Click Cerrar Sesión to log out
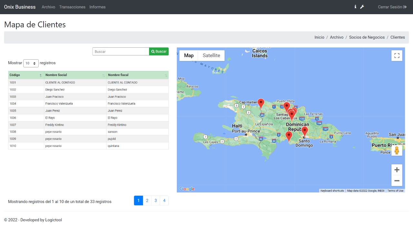 pyautogui.click(x=392, y=7)
